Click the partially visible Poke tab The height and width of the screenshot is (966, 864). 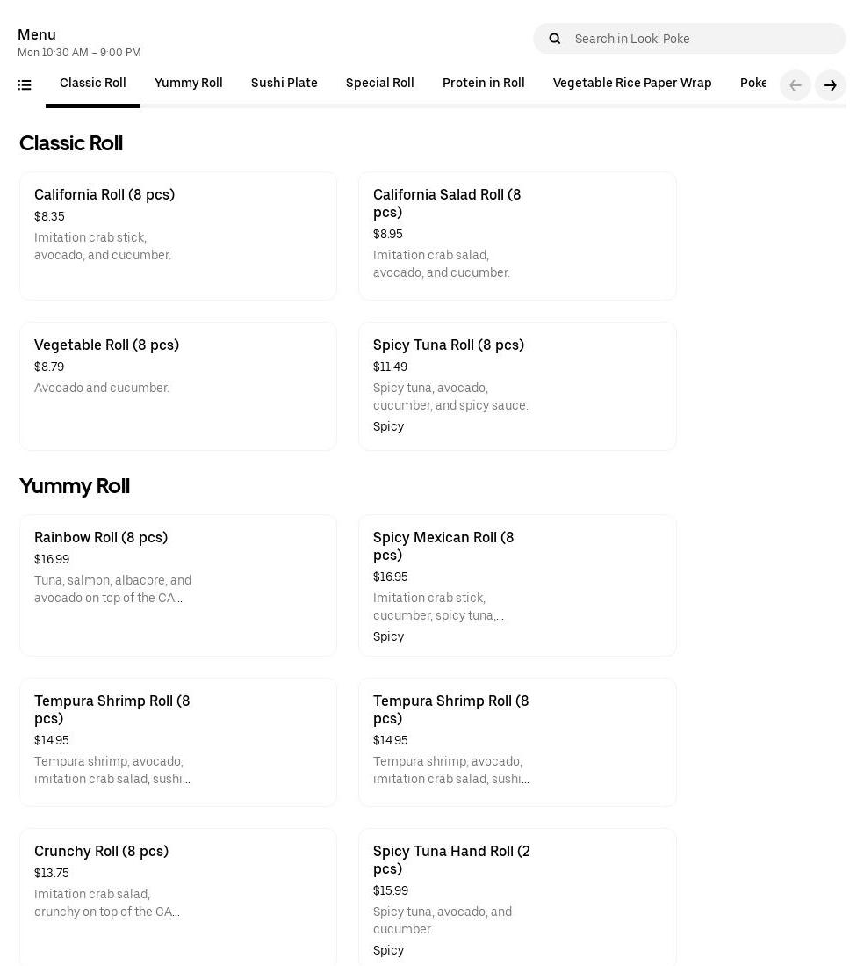[753, 84]
